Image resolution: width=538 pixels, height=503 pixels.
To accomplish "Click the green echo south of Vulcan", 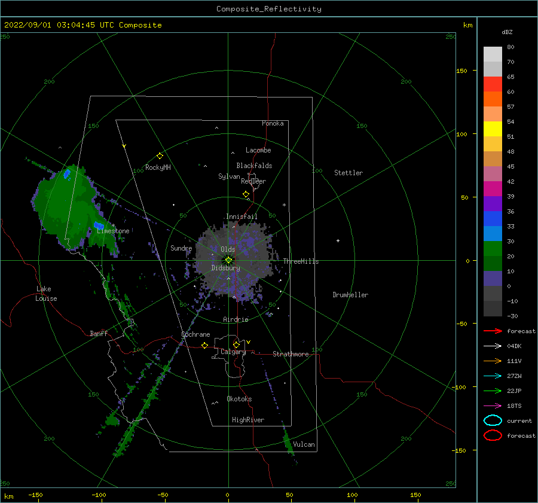I will (x=289, y=443).
